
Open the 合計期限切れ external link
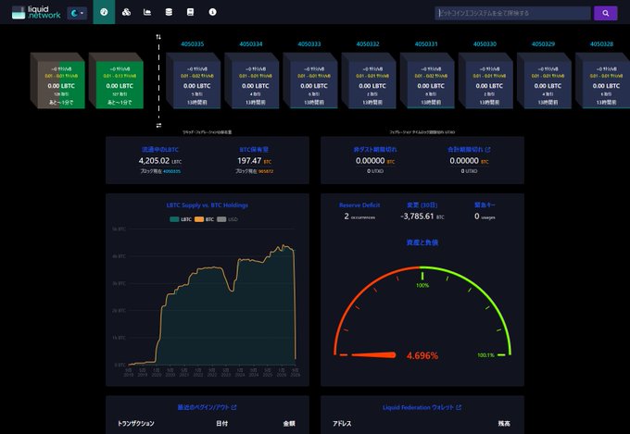pos(469,149)
